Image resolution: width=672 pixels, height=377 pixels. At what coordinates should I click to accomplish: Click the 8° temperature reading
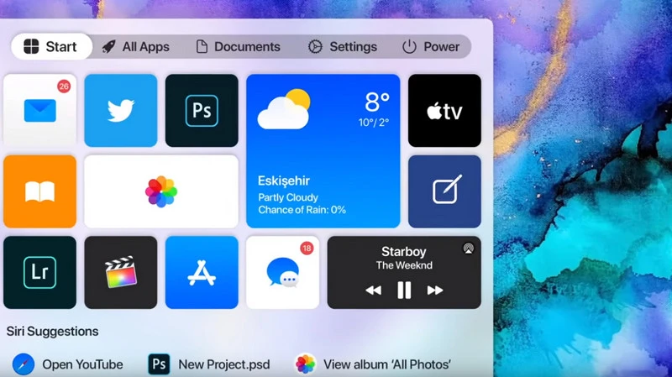pyautogui.click(x=377, y=102)
